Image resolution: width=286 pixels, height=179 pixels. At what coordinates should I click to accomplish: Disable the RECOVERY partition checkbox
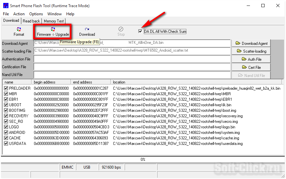(6, 116)
